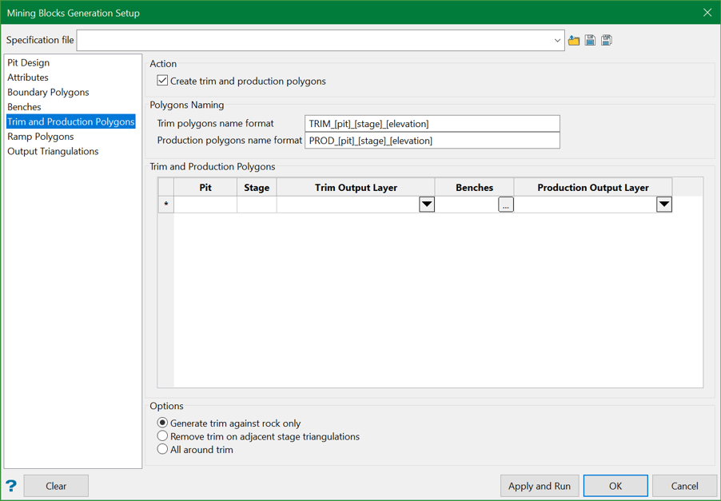Close the Mining Blocks Generation Setup dialog

(707, 13)
